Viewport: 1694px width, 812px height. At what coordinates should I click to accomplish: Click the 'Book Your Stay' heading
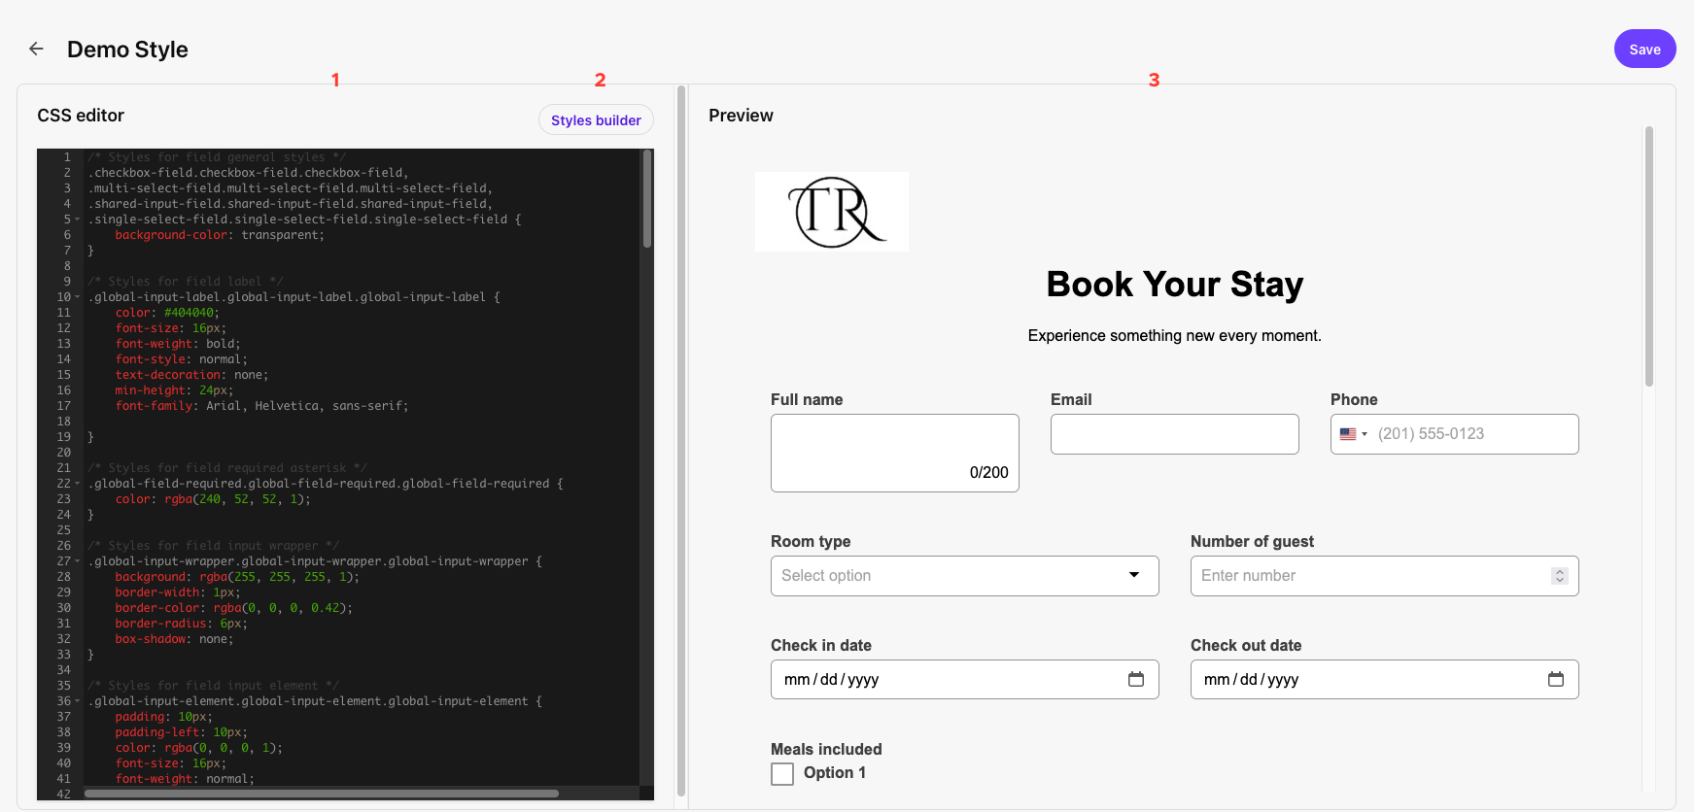point(1174,285)
